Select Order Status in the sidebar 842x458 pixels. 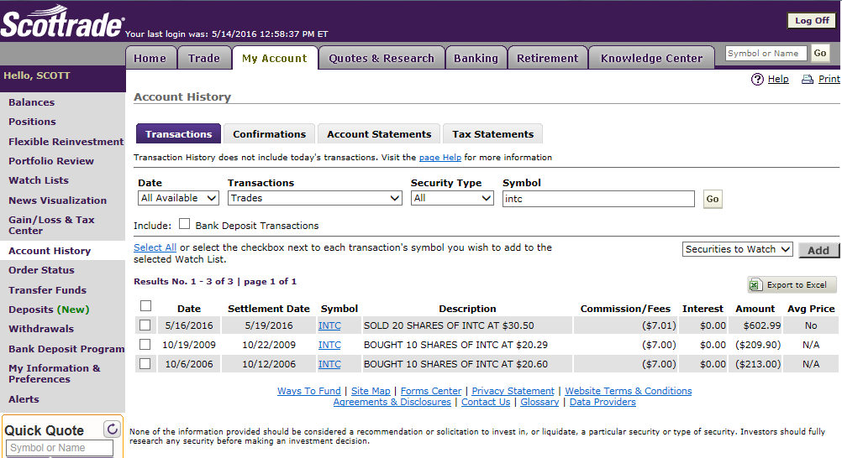coord(41,270)
